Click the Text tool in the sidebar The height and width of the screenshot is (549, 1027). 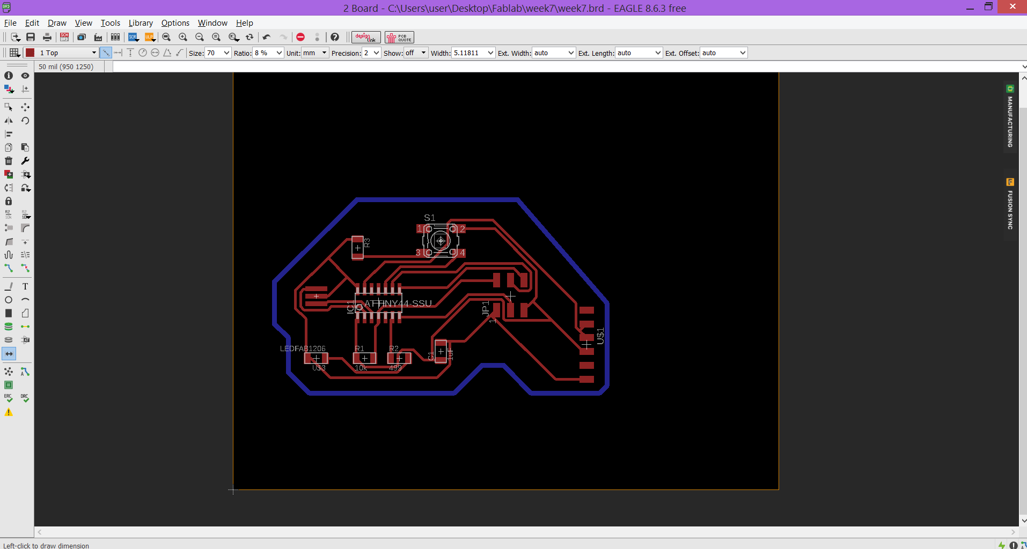tap(25, 286)
